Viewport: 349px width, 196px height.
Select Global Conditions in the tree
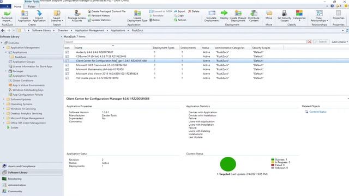[x=23, y=81]
